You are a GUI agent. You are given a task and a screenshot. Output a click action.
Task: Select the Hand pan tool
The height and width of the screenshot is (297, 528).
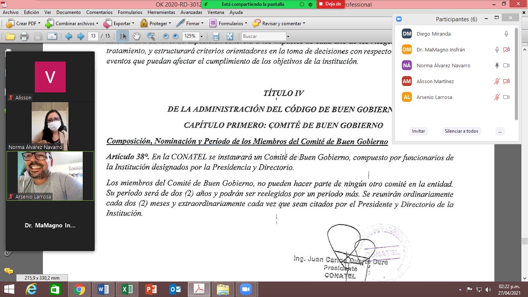click(136, 36)
